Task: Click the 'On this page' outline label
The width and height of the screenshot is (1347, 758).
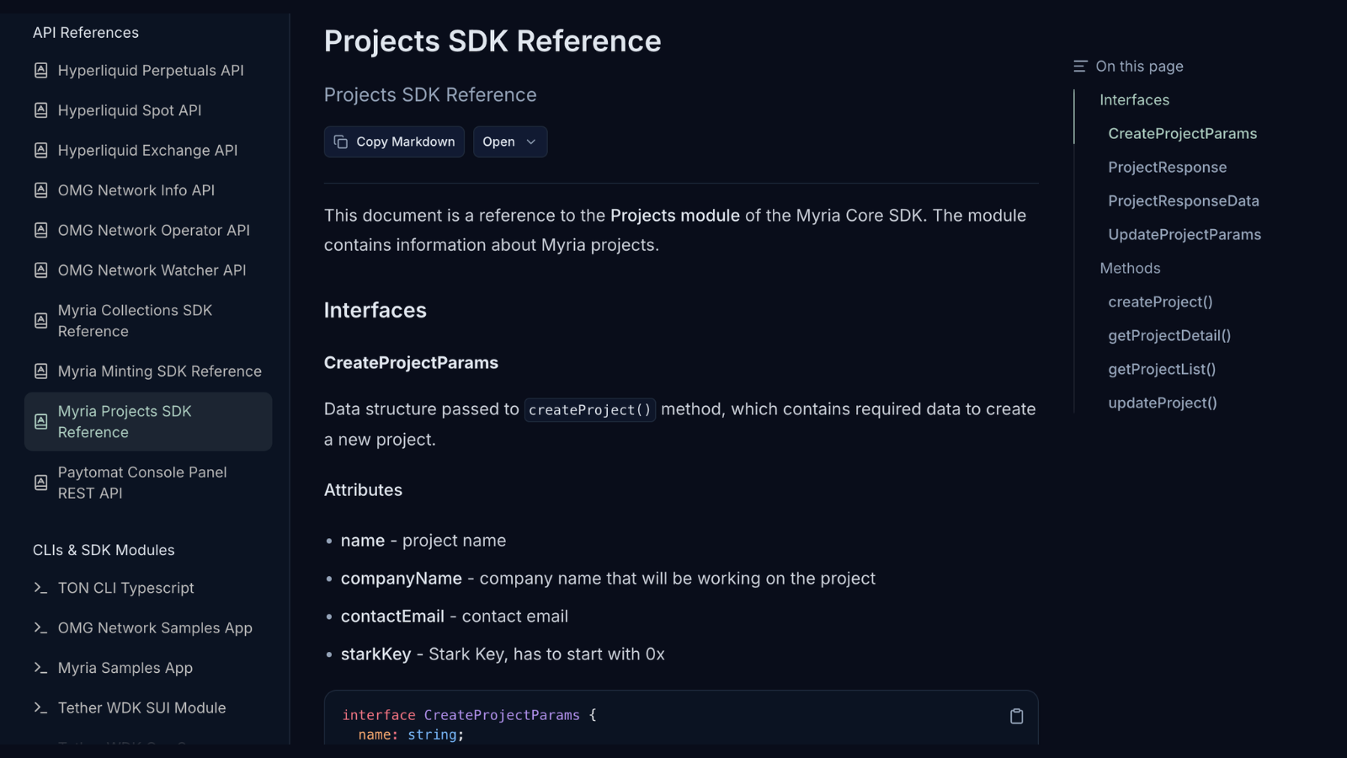Action: [x=1139, y=67]
